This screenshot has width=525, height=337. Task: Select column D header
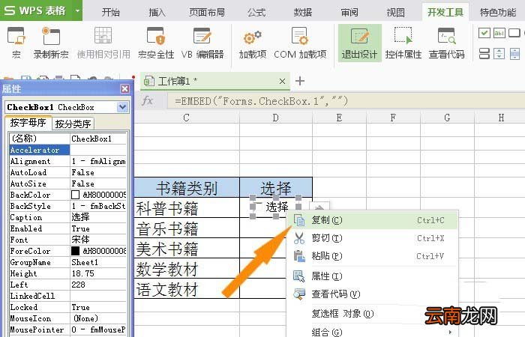tap(276, 118)
